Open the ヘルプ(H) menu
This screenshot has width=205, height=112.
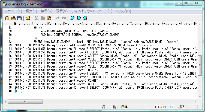123,11
